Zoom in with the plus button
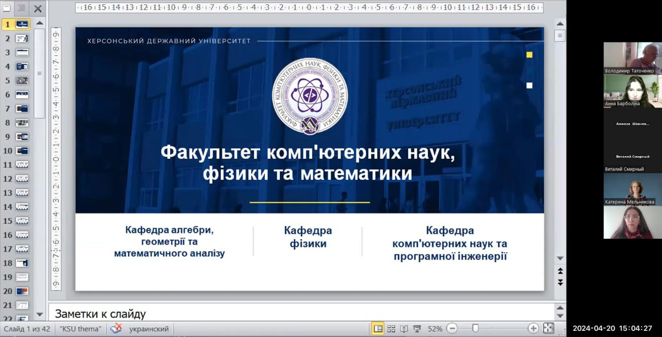Screen dimensions: 662x337 tap(533, 329)
